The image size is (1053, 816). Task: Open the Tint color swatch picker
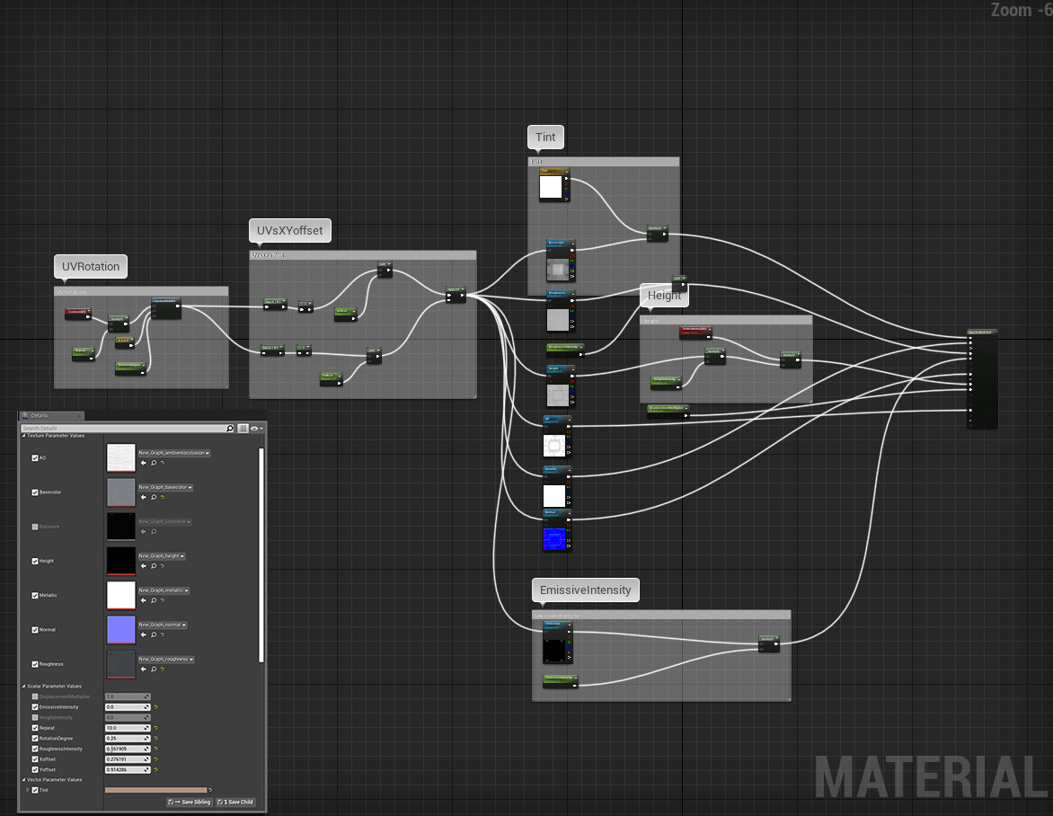(155, 790)
